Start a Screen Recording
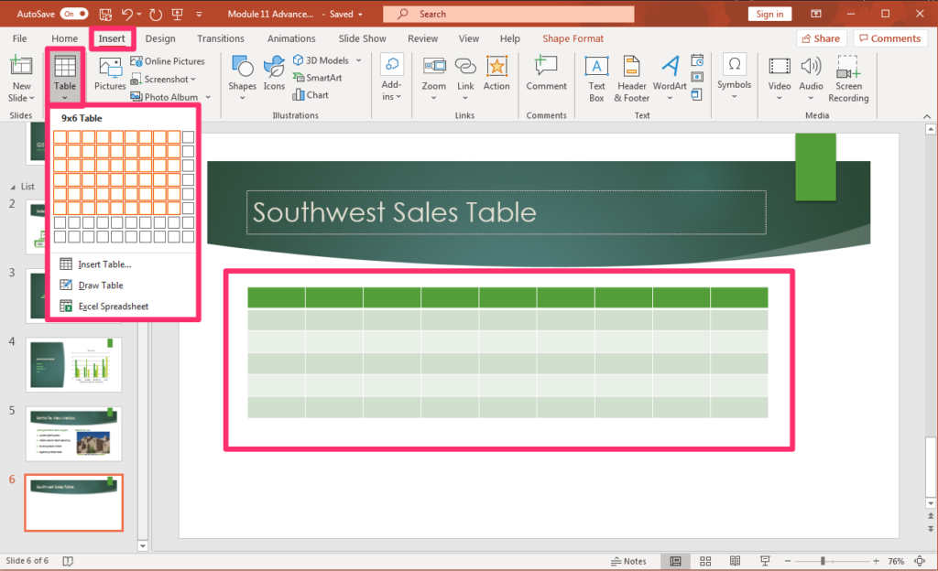 coord(848,77)
